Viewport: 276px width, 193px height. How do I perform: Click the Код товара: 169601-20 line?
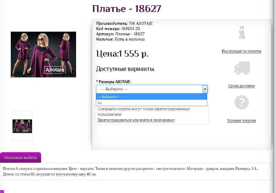[118, 29]
